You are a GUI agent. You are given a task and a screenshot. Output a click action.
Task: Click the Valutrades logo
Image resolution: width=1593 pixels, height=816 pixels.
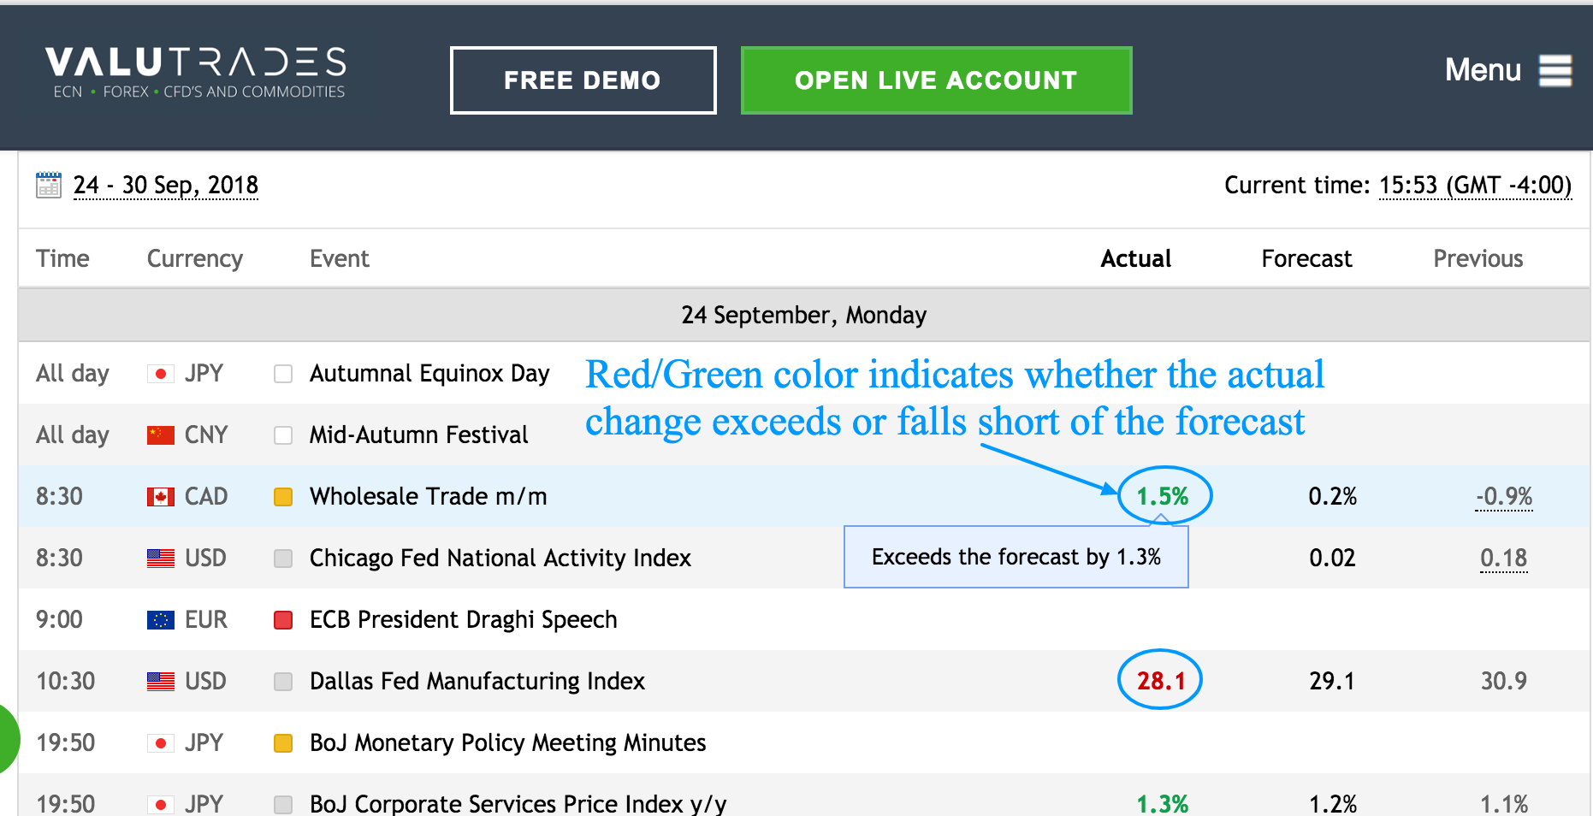click(x=196, y=72)
